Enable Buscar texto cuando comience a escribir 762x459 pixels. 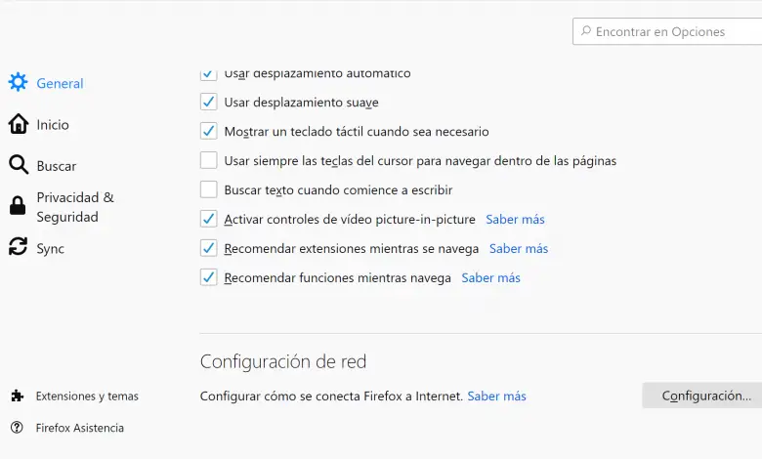(x=208, y=189)
